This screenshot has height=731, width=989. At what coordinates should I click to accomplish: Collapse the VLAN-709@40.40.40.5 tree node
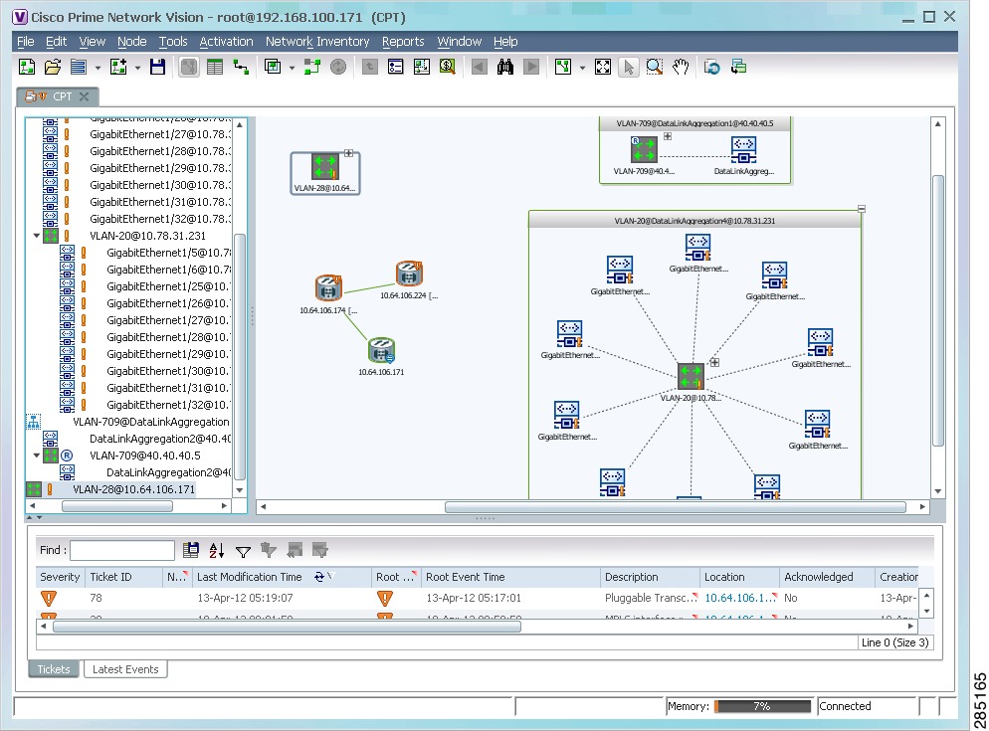pos(36,456)
